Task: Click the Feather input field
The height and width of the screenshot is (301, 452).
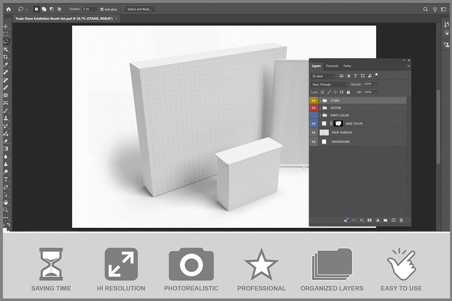Action: pyautogui.click(x=90, y=9)
